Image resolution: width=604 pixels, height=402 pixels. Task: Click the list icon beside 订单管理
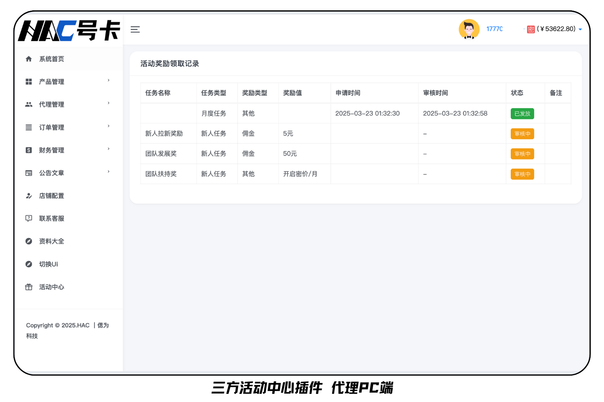(x=29, y=127)
